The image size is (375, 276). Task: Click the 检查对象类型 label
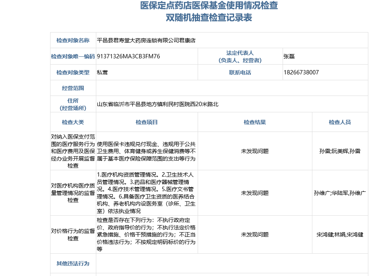coord(73,72)
